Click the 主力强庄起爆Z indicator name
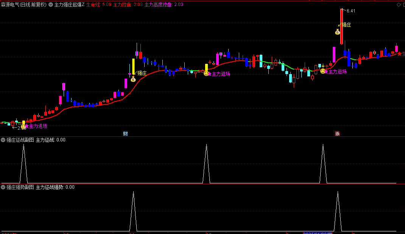This screenshot has width=405, height=234. pos(69,5)
